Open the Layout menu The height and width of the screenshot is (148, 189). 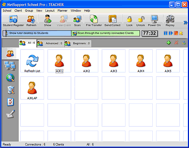click(x=50, y=11)
